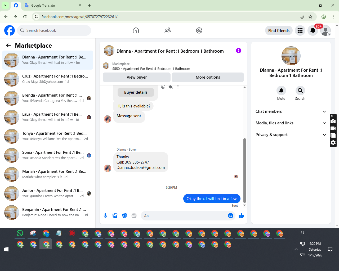Image resolution: width=339 pixels, height=271 pixels.
Task: Open the Cruz apartment conversation
Action: pyautogui.click(x=48, y=79)
